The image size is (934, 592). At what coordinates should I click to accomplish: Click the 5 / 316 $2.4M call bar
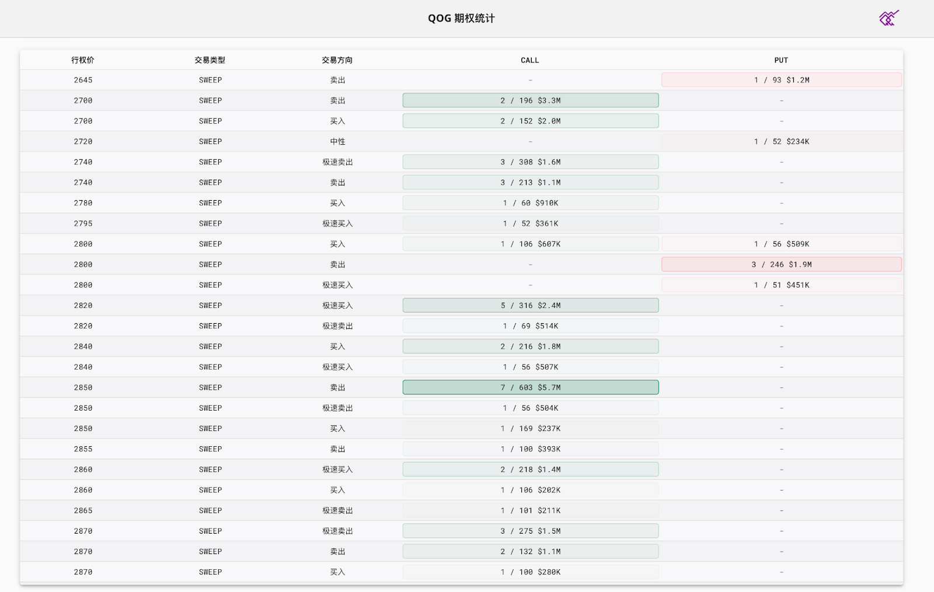[x=530, y=305]
